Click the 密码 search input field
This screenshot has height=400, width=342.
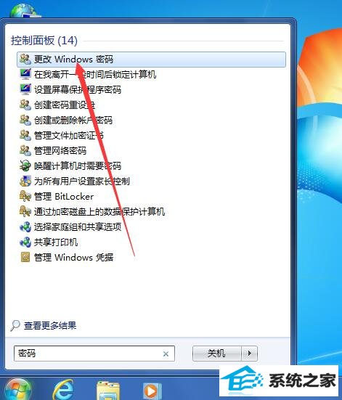pos(94,354)
